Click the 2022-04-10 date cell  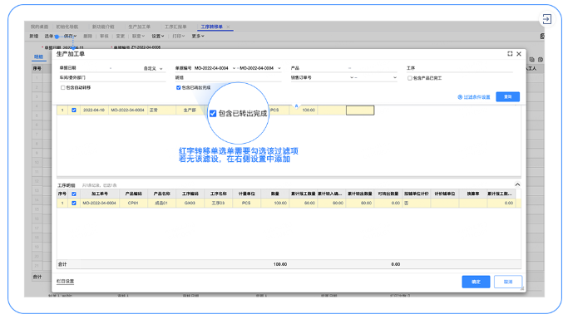pos(94,110)
